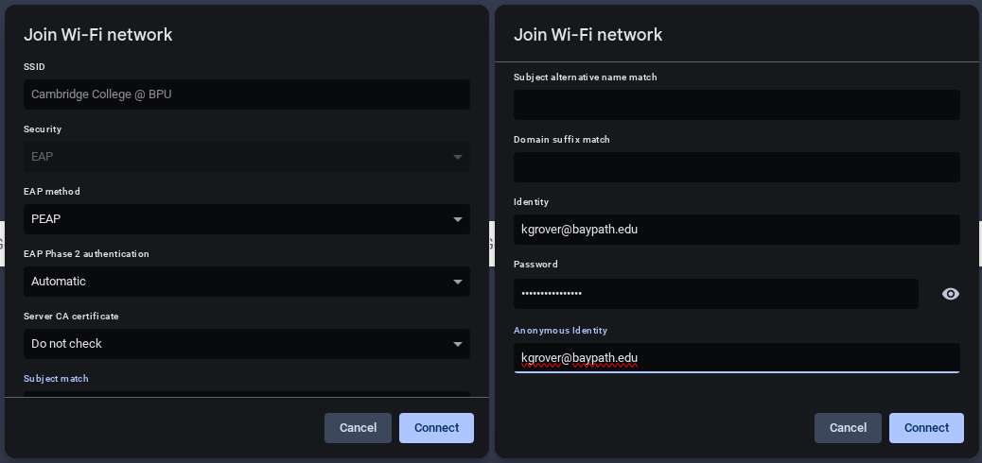
Task: Click the partially visible Subject match field
Action: click(246, 393)
